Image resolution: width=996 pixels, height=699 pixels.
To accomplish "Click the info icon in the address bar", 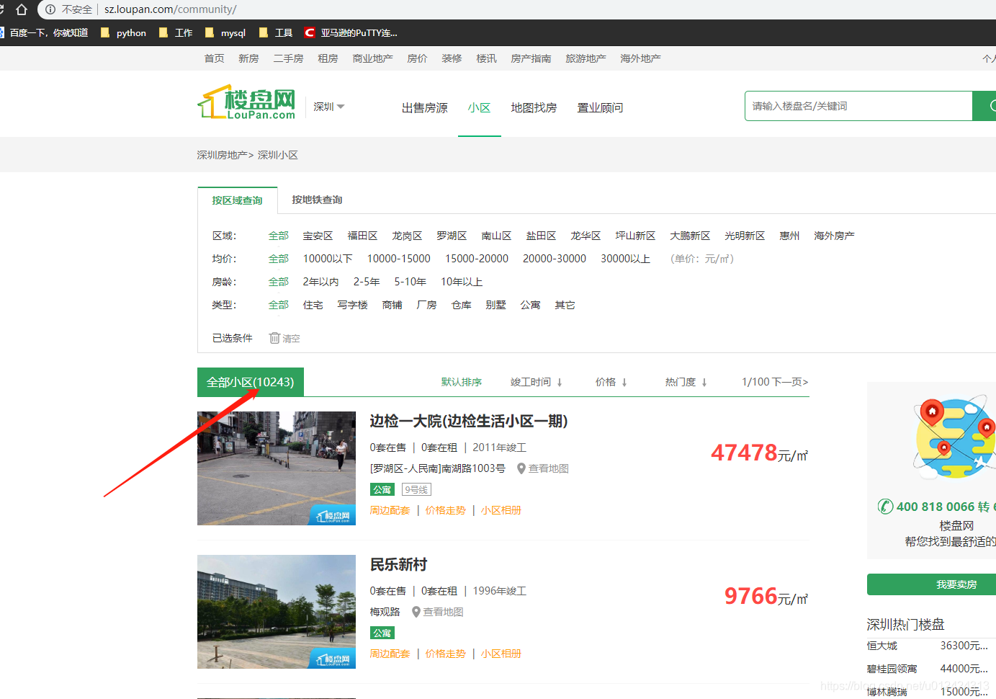I will click(x=49, y=9).
